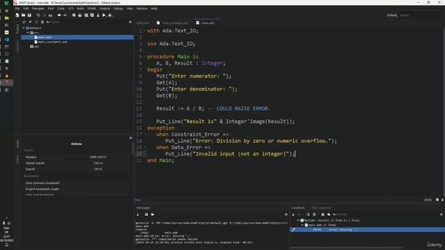This screenshot has width=445, height=250.
Task: Open the Actions panel hamburger menu
Action: [x=131, y=138]
